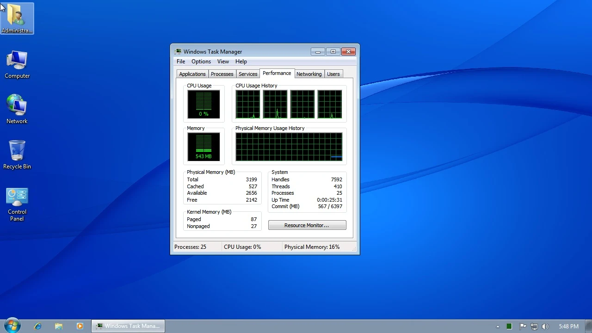Click the Resource Monitor button
The image size is (592, 333).
[x=307, y=225]
